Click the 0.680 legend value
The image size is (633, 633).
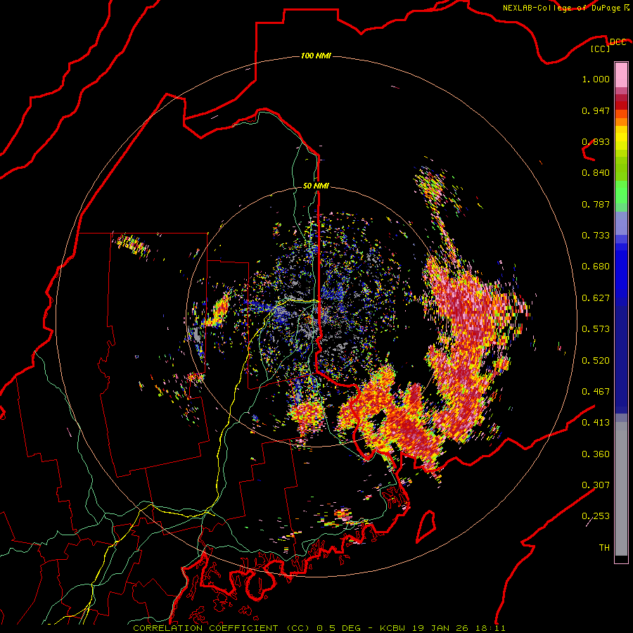pos(596,267)
